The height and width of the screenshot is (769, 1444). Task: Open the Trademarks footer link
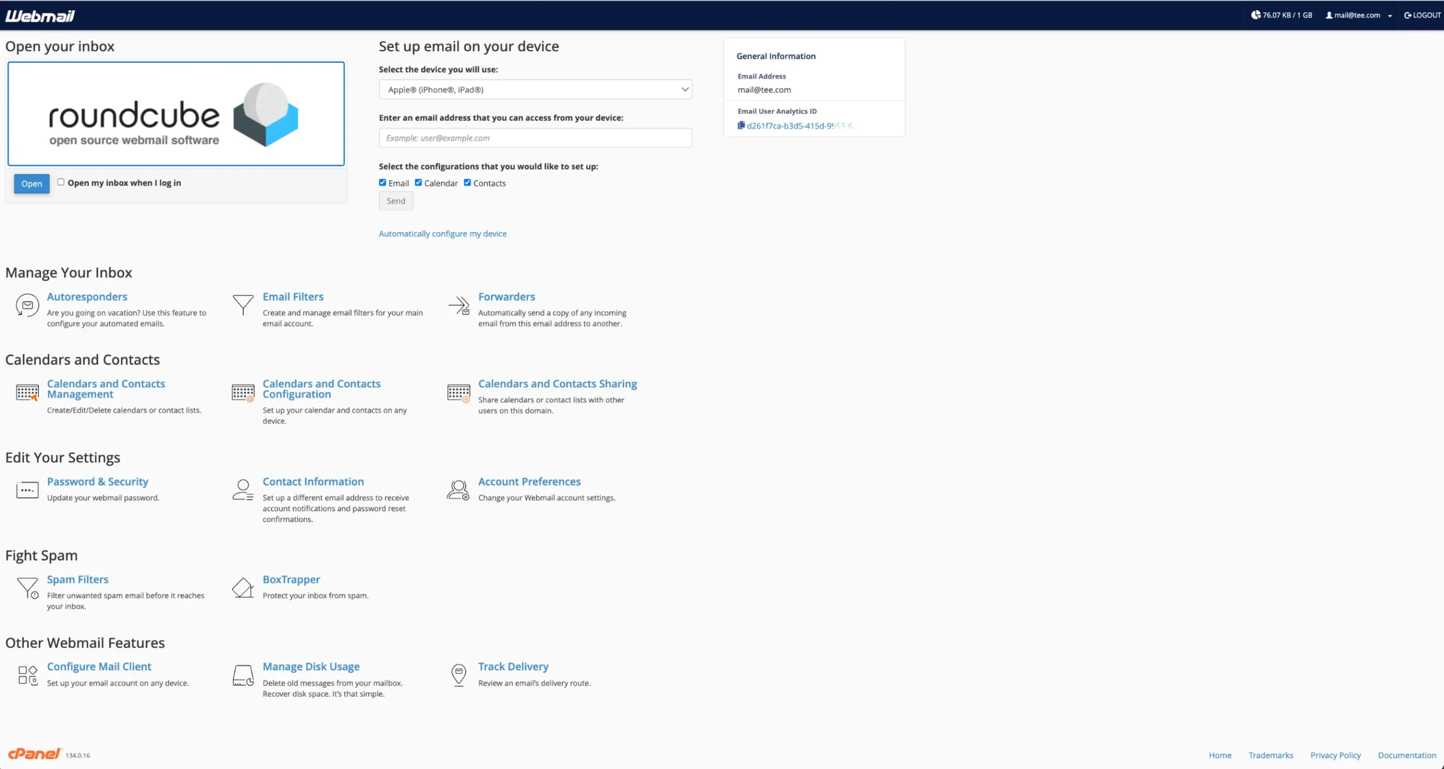(x=1271, y=755)
